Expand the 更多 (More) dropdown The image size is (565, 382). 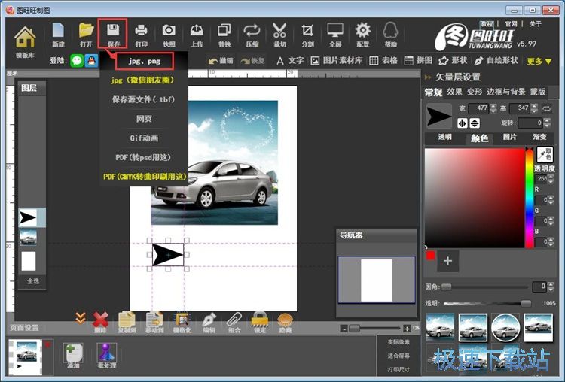point(539,61)
